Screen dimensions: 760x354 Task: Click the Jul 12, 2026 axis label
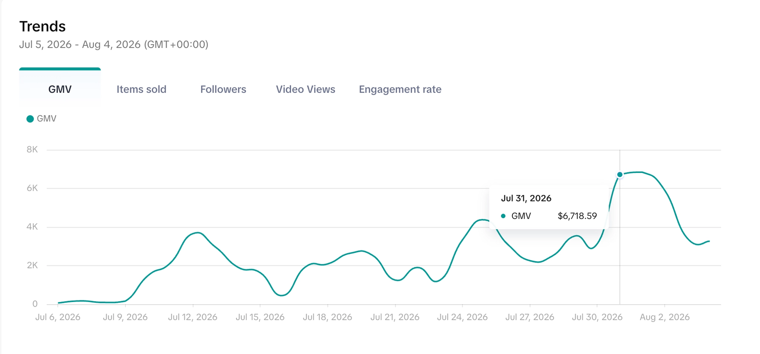(193, 317)
